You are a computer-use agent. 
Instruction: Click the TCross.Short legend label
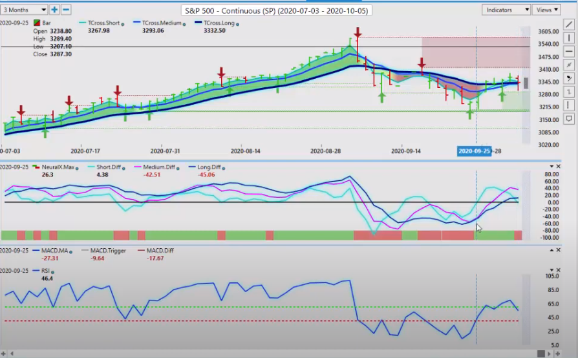[x=103, y=23]
